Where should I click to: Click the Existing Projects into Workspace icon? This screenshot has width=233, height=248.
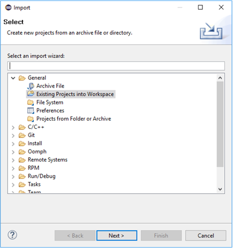tap(31, 94)
